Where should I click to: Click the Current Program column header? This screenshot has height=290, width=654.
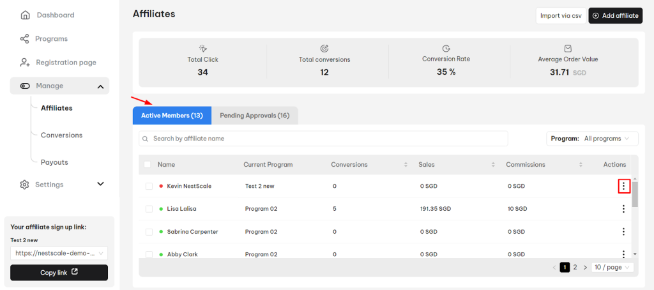coord(268,165)
